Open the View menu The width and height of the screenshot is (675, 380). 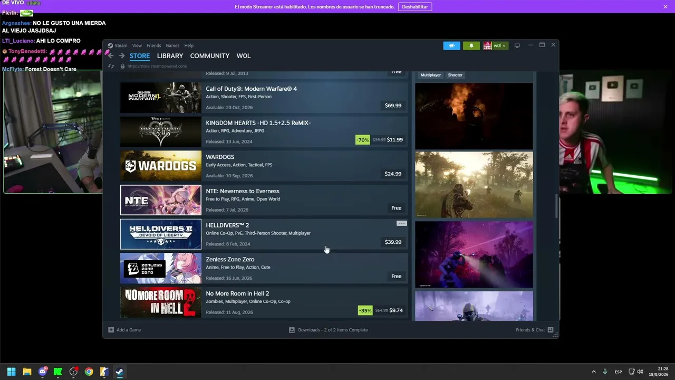pyautogui.click(x=137, y=45)
